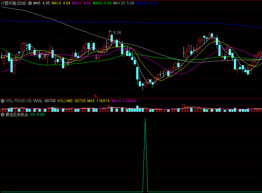The image size is (262, 193).
Task: Click the green XG signal spike
Action: click(x=145, y=155)
